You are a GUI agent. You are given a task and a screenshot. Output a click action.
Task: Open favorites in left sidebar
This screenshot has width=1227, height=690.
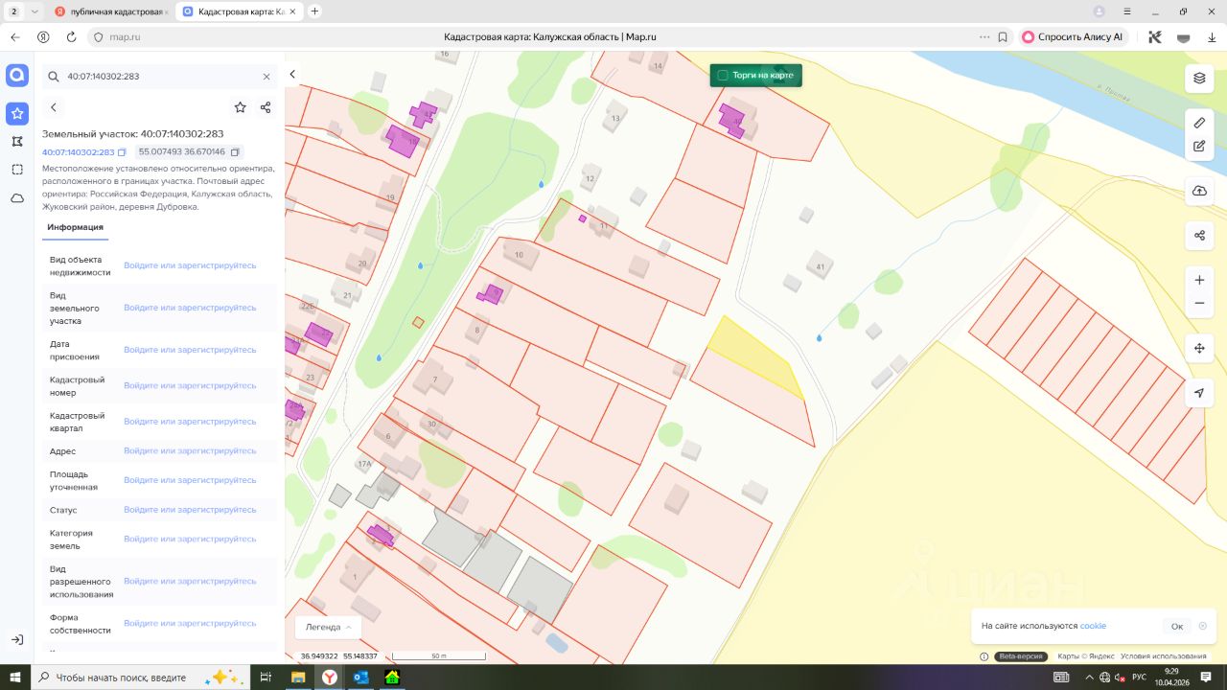tap(17, 114)
